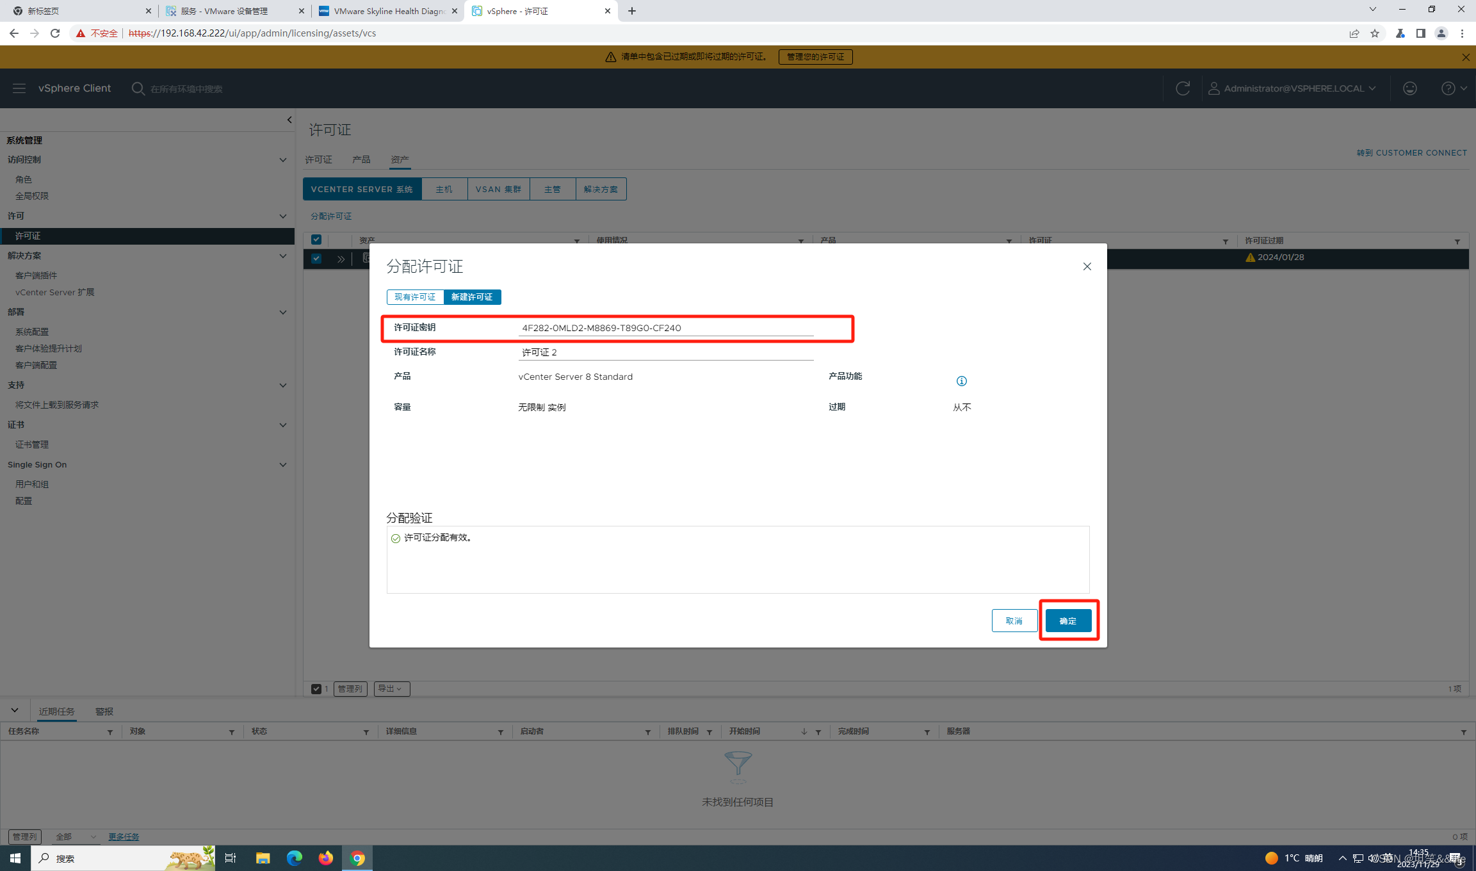This screenshot has height=871, width=1476.
Task: Select the VSAN Clusters asset tab
Action: [498, 189]
